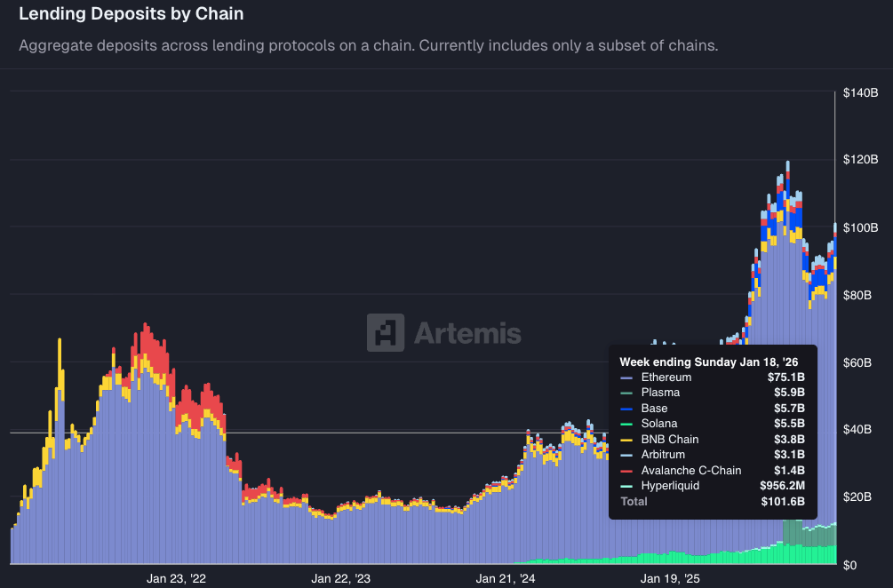Image resolution: width=893 pixels, height=588 pixels.
Task: Click the $100B y-axis label
Action: point(860,227)
